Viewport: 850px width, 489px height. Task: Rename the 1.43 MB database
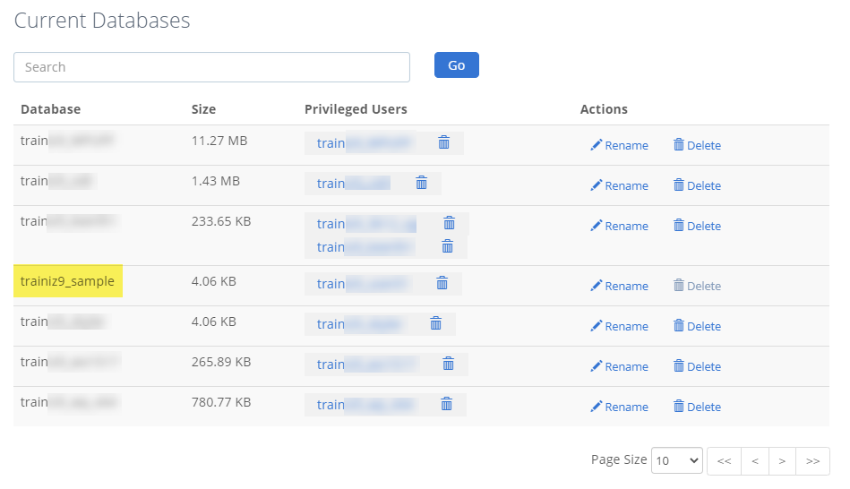(619, 185)
